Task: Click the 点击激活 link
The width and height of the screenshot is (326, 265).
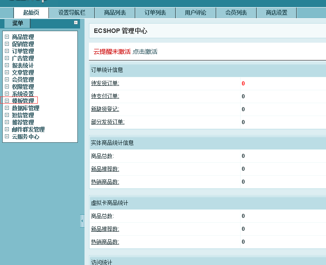Action: point(145,52)
